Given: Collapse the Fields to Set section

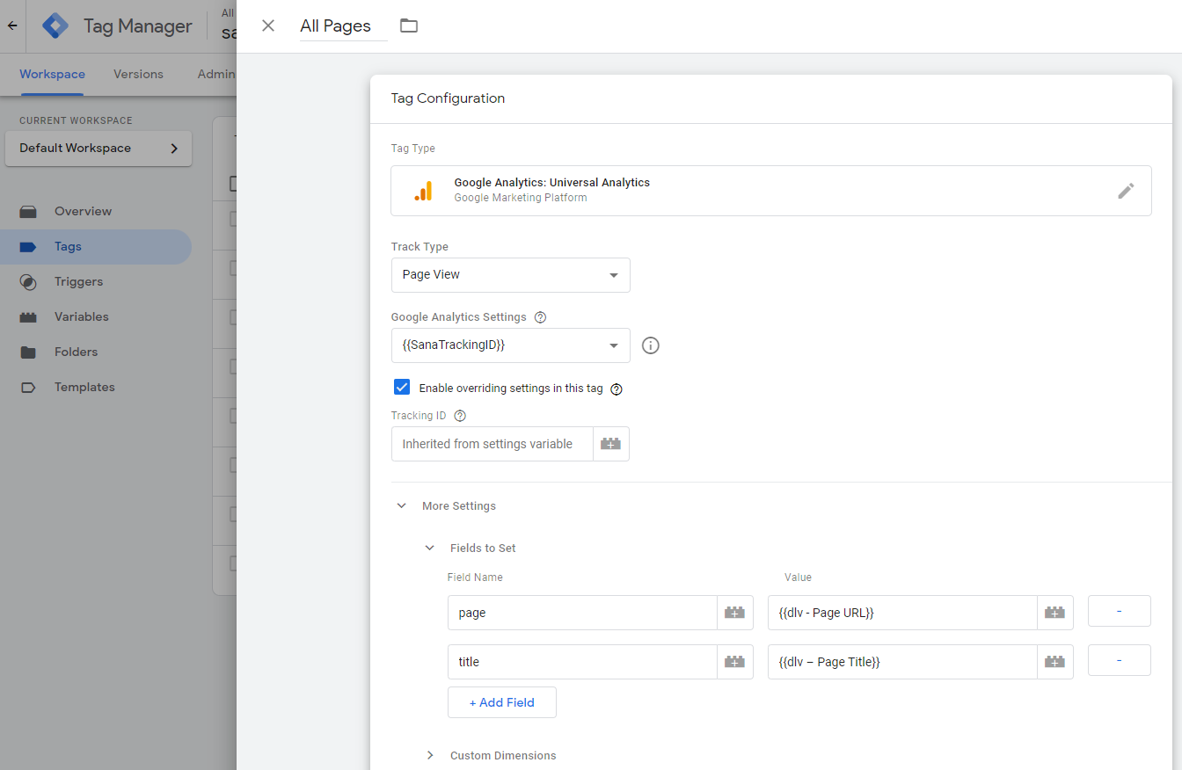Looking at the screenshot, I should click(x=430, y=548).
